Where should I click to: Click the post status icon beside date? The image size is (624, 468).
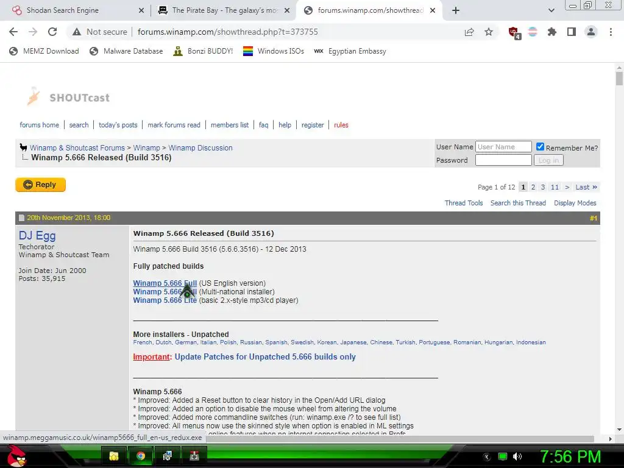tap(21, 218)
